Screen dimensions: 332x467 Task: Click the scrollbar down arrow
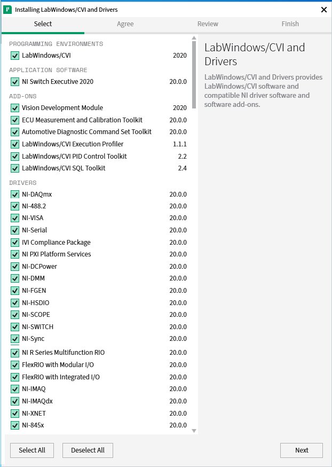coord(194,431)
